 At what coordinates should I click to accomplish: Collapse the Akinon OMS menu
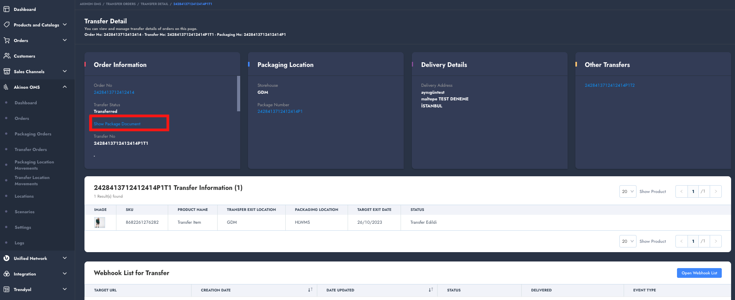click(65, 87)
